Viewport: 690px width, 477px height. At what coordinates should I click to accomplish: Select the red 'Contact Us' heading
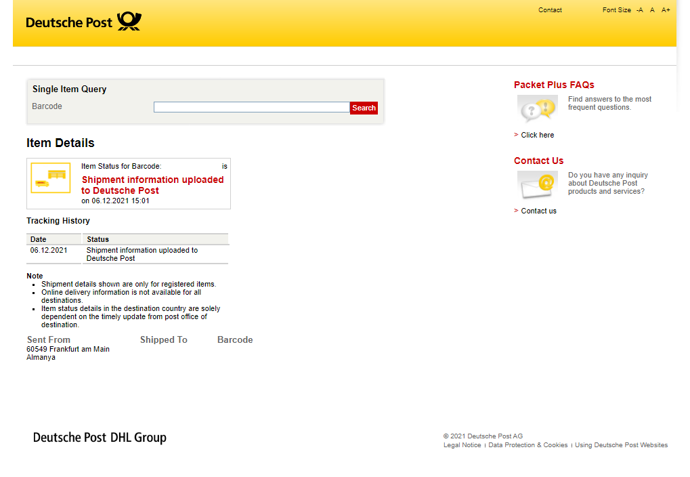[x=538, y=161]
